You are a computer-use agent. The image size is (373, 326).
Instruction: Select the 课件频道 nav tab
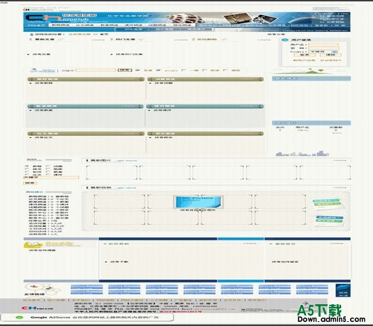click(x=134, y=25)
